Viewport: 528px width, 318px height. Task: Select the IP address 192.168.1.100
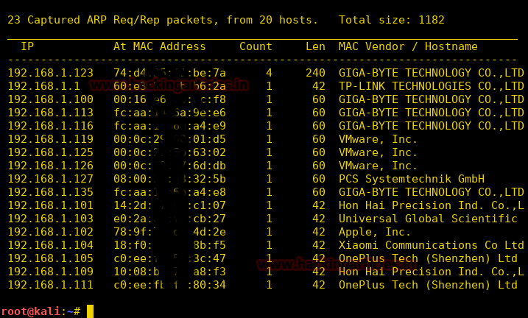coord(51,99)
